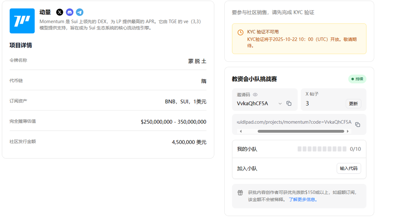Click the KYC opening date notice text

tap(302, 42)
